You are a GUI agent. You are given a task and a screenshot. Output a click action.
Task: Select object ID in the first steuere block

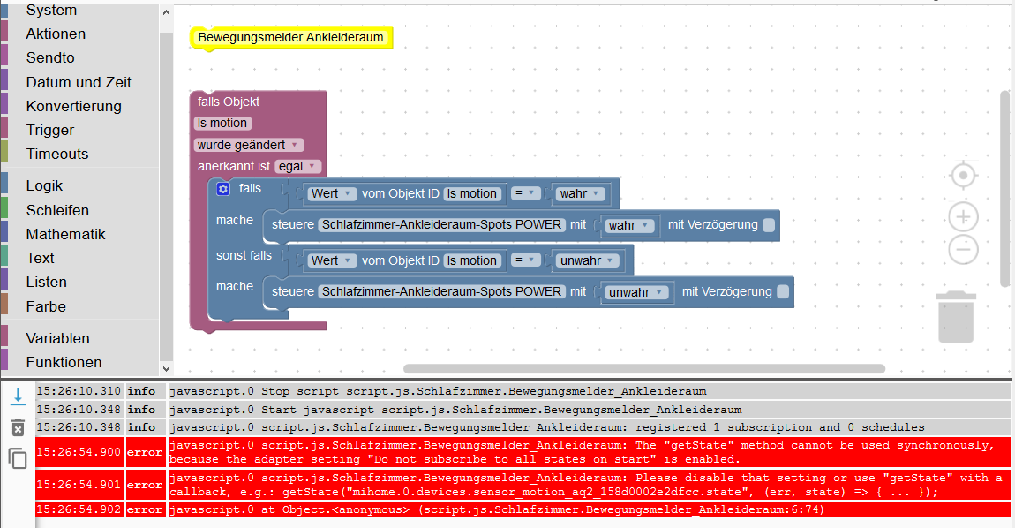coord(441,225)
